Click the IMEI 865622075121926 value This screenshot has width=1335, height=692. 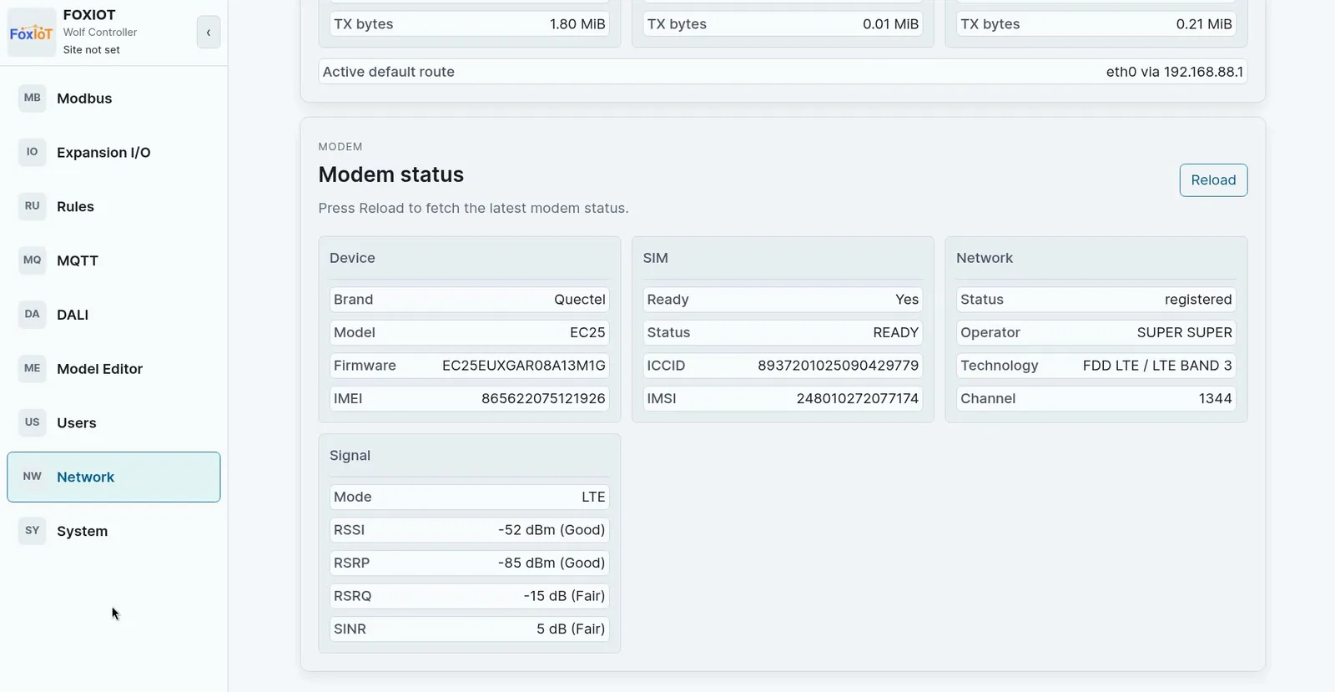543,399
